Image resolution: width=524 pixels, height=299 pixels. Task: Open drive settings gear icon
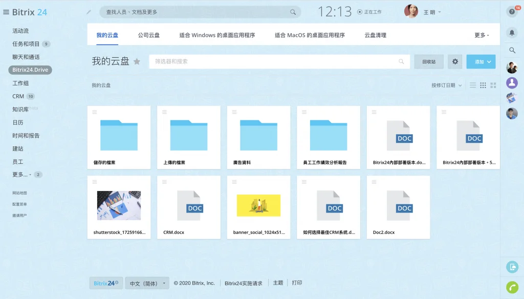coord(455,61)
